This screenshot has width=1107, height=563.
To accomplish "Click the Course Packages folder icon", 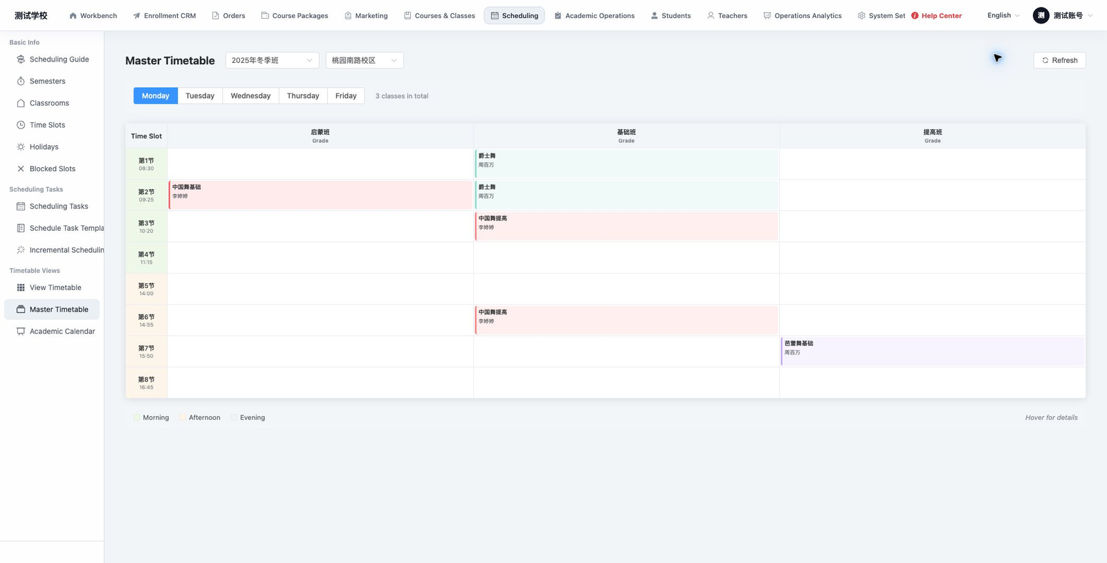I will (265, 15).
